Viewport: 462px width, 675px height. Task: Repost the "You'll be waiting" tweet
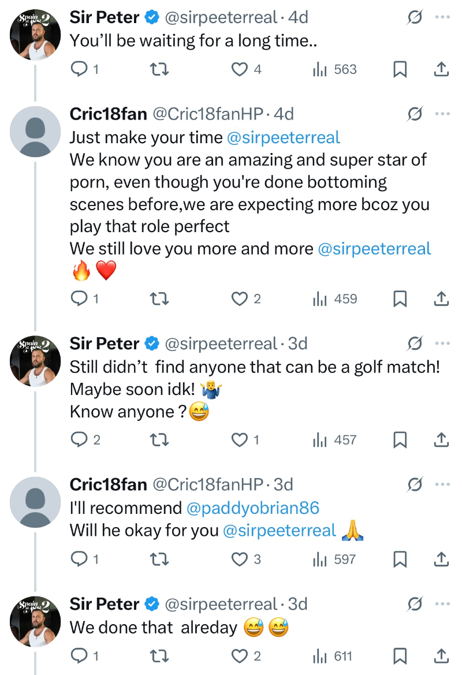pos(159,69)
